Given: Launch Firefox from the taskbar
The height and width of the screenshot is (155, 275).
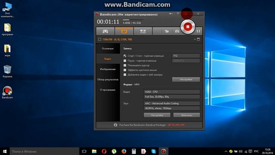Looking at the screenshot, I should (x=124, y=151).
